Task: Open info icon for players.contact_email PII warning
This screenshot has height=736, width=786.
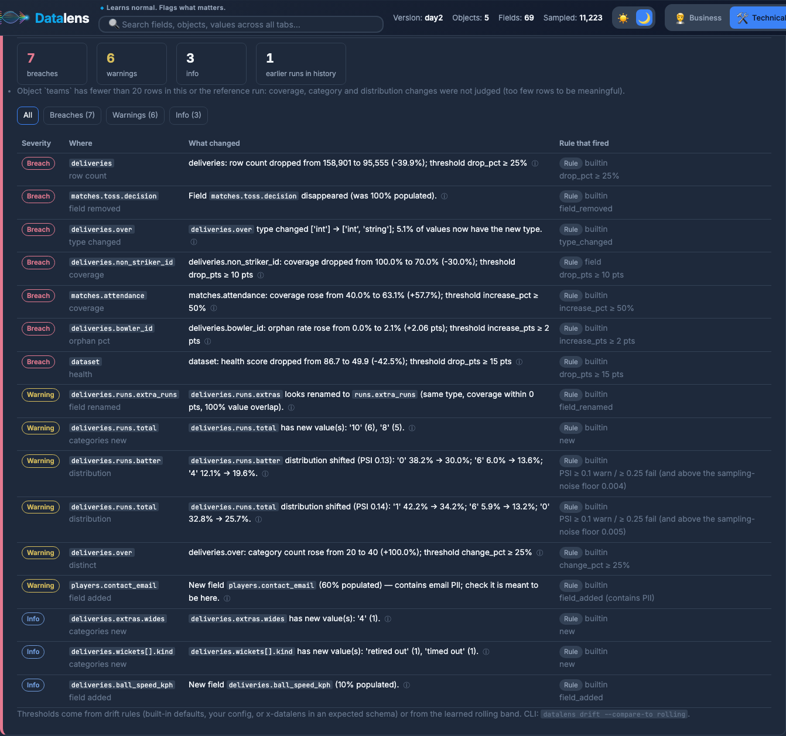Action: [x=227, y=598]
